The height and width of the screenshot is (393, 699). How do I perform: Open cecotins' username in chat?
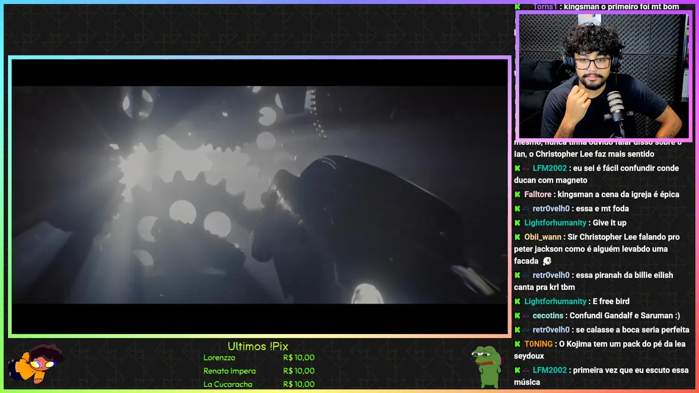click(x=548, y=315)
